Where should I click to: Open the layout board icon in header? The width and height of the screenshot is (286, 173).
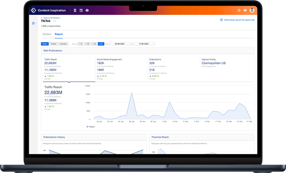click(x=81, y=10)
